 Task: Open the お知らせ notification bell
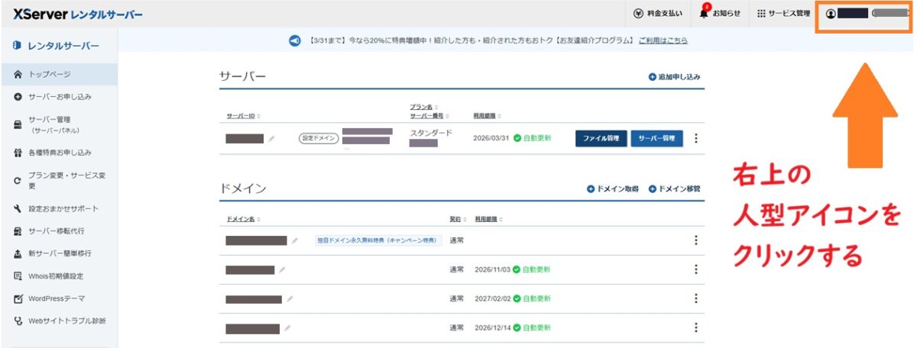coord(719,13)
